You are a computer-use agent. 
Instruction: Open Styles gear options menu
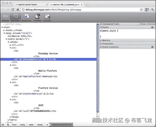[153, 27]
